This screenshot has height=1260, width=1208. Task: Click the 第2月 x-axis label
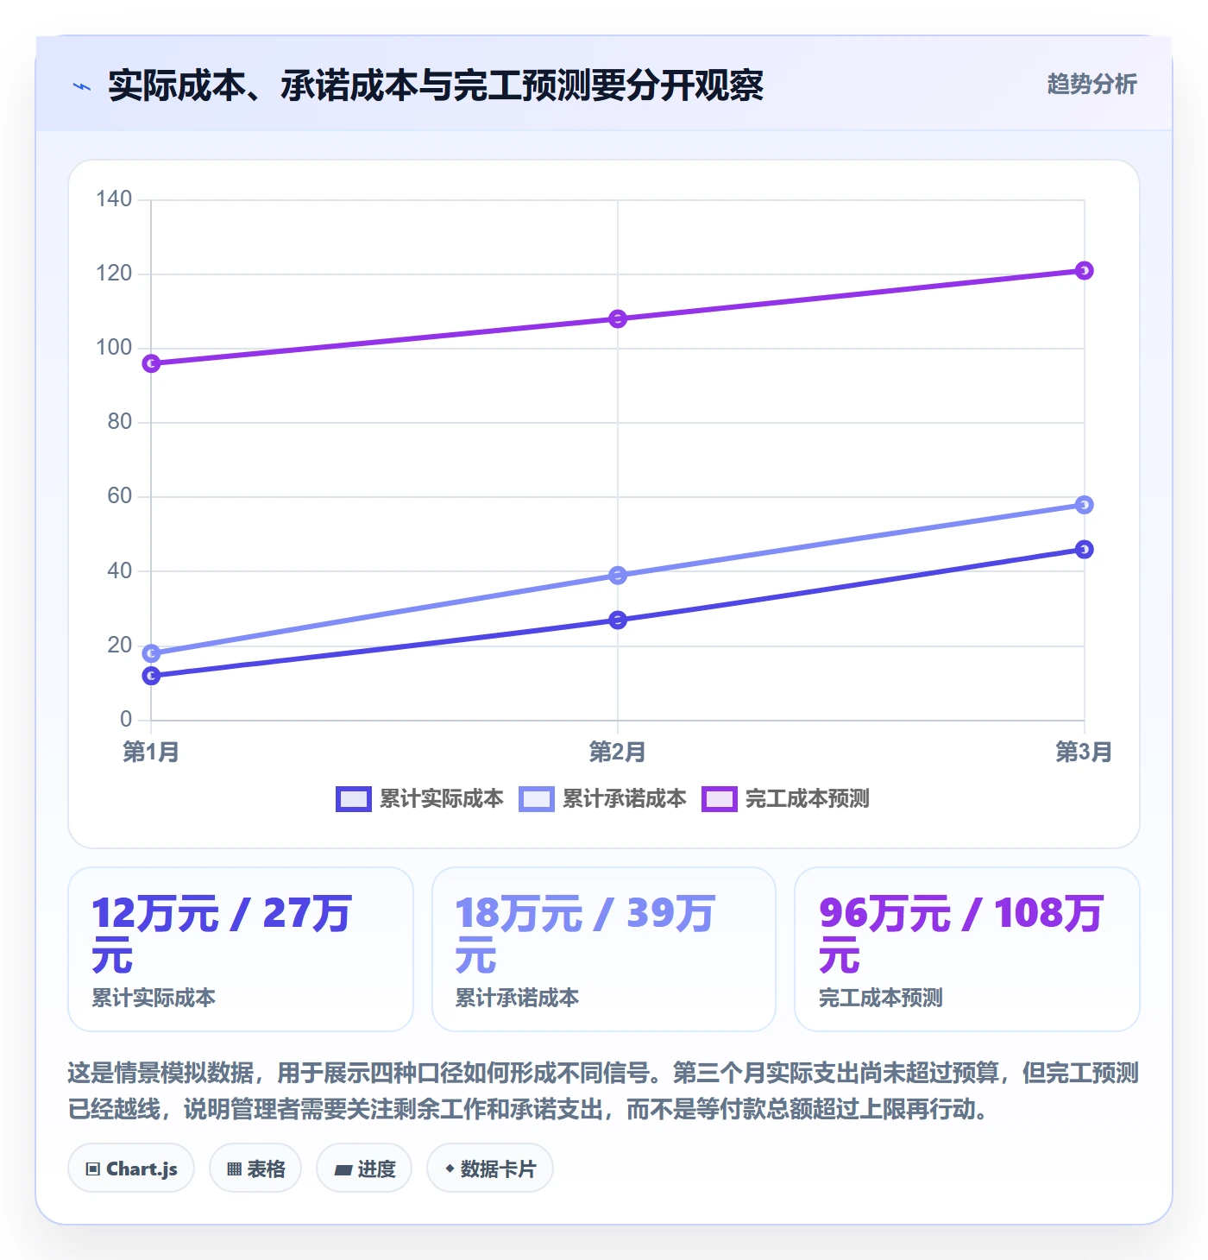click(x=618, y=752)
